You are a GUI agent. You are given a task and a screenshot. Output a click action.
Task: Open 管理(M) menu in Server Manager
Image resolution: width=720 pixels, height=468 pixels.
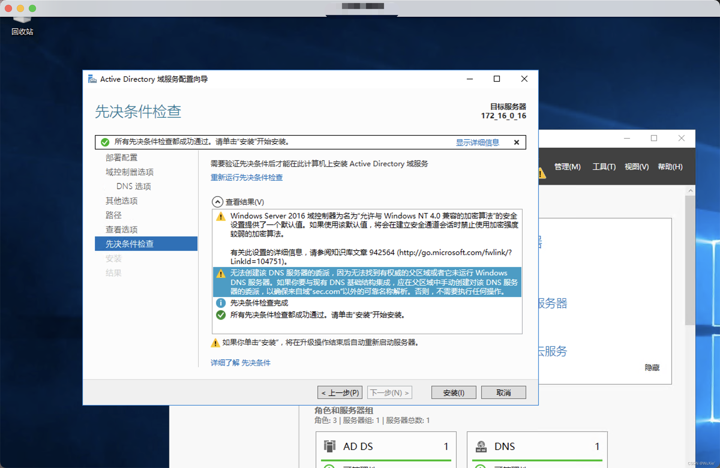(567, 167)
